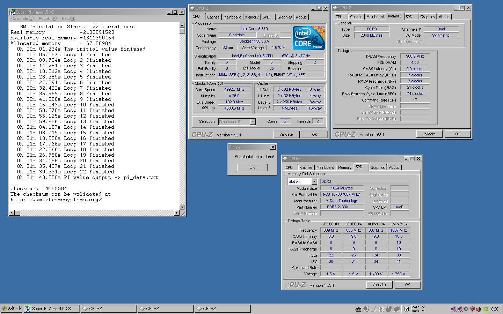
Task: Open About menu in Super PI
Action: (x=48, y=18)
